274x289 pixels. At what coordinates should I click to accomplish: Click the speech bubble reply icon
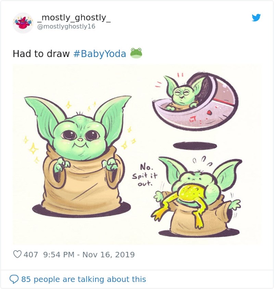pos(15,279)
